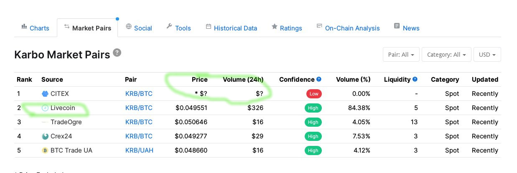This screenshot has height=173, width=517.
Task: Open the Livecoin KRB/BTC pair link
Action: [139, 108]
